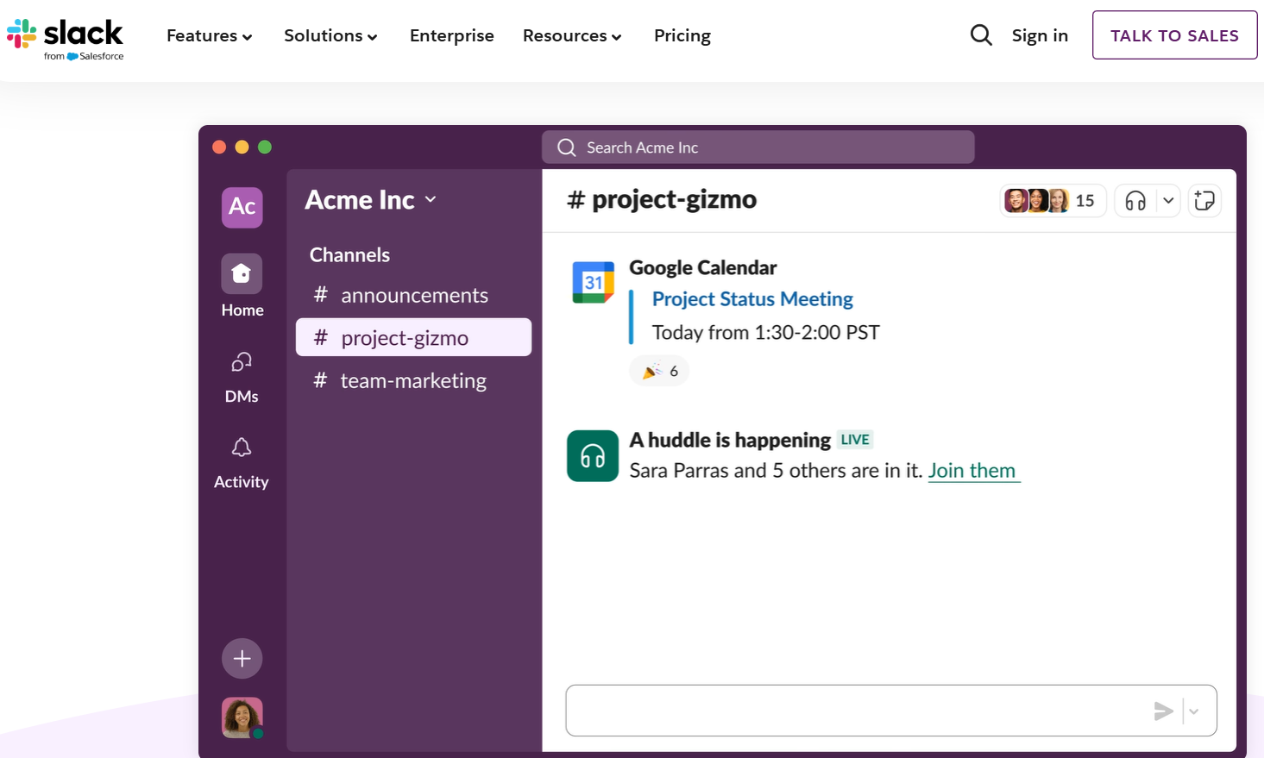The width and height of the screenshot is (1264, 758).
Task: Open DMs in the sidebar
Action: [x=242, y=378]
